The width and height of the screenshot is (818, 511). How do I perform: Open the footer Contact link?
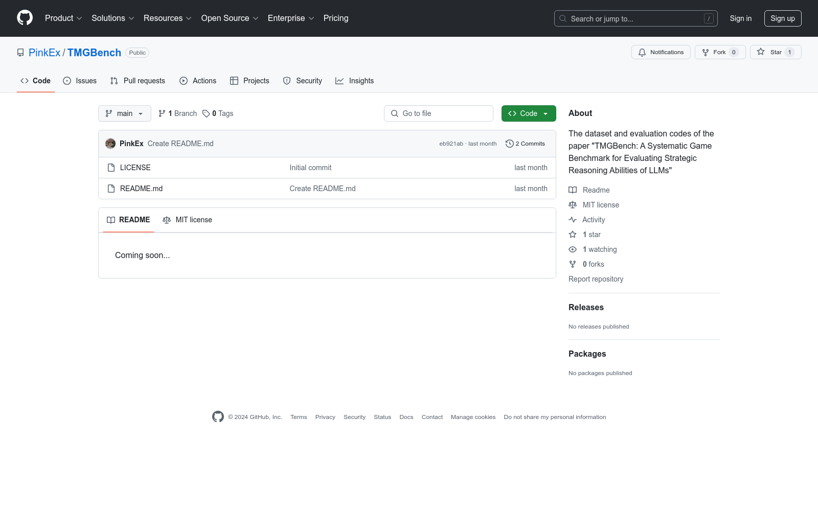coord(432,417)
